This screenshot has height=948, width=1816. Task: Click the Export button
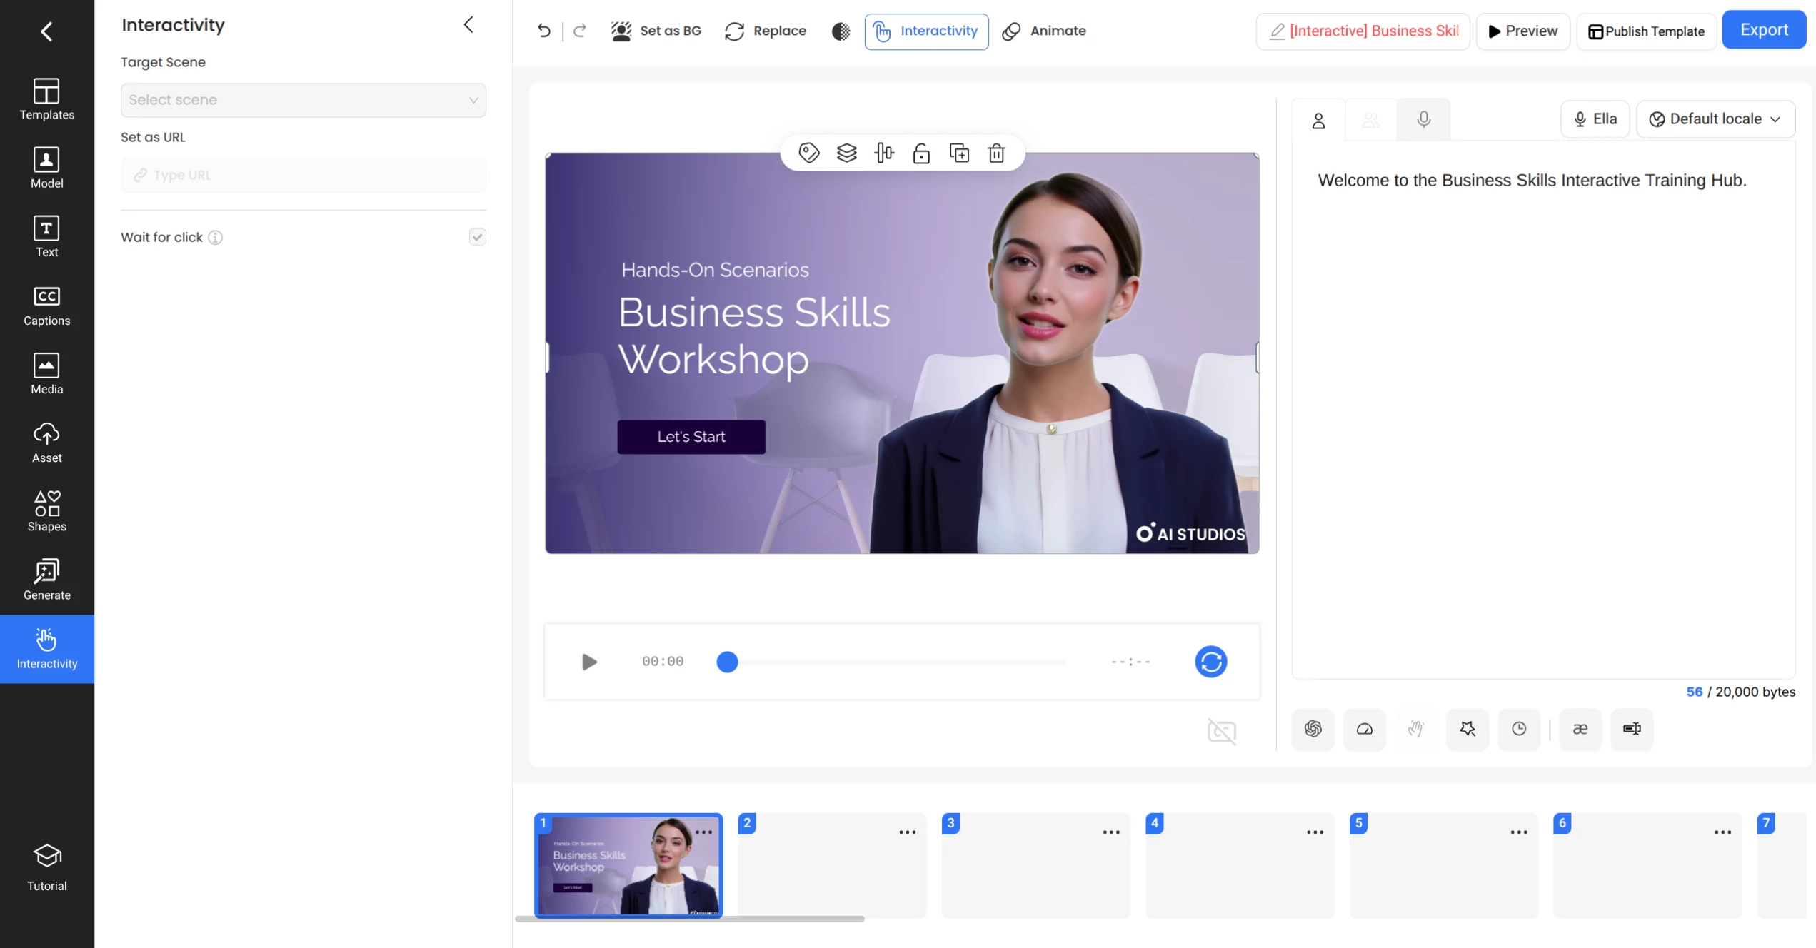(1765, 29)
